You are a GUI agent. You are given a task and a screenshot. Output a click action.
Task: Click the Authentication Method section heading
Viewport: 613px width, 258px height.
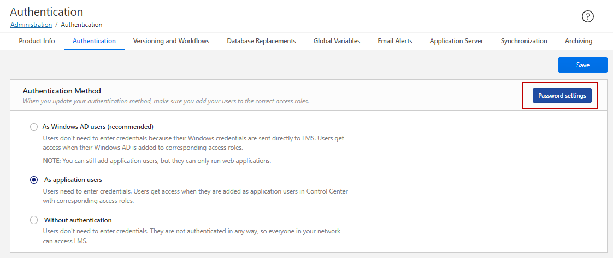pos(62,91)
